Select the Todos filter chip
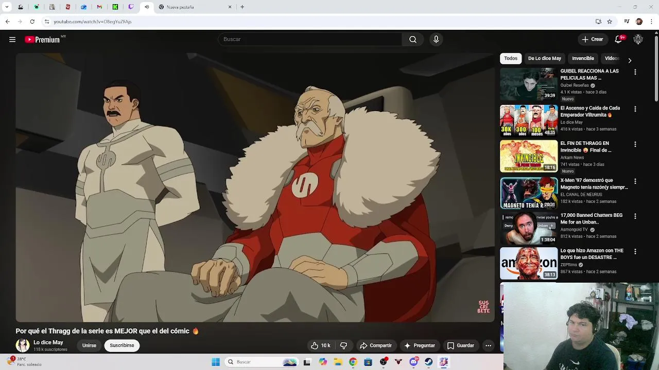659x370 pixels. pyautogui.click(x=511, y=58)
